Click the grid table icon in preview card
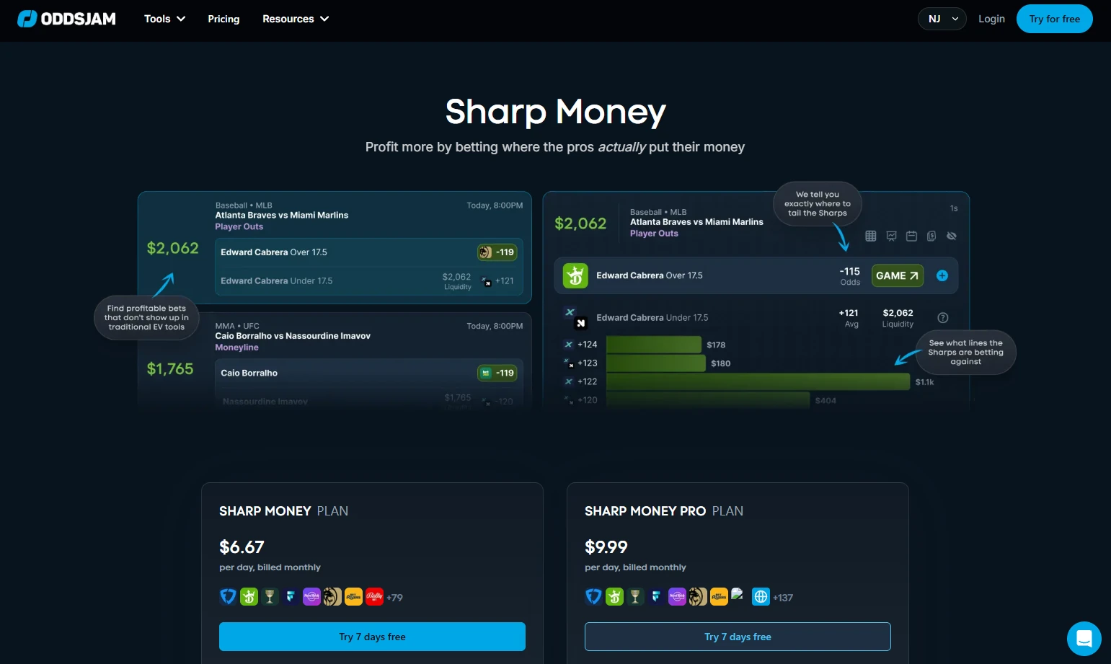 [871, 236]
